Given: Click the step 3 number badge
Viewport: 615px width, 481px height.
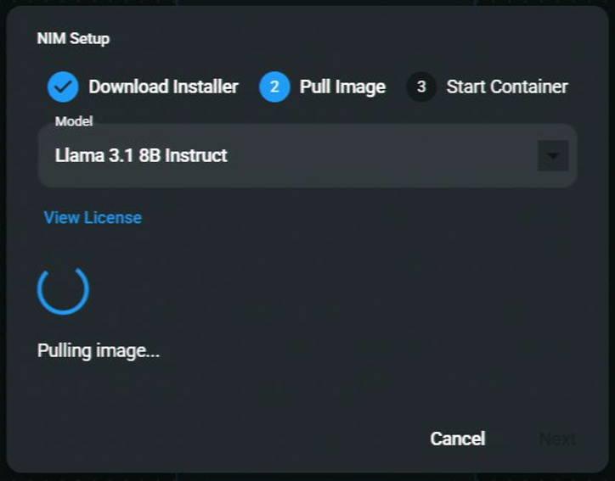Looking at the screenshot, I should [x=421, y=87].
